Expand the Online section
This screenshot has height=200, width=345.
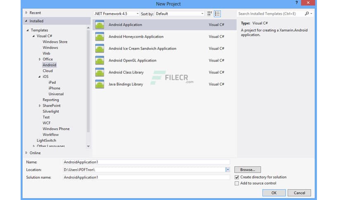[26, 152]
